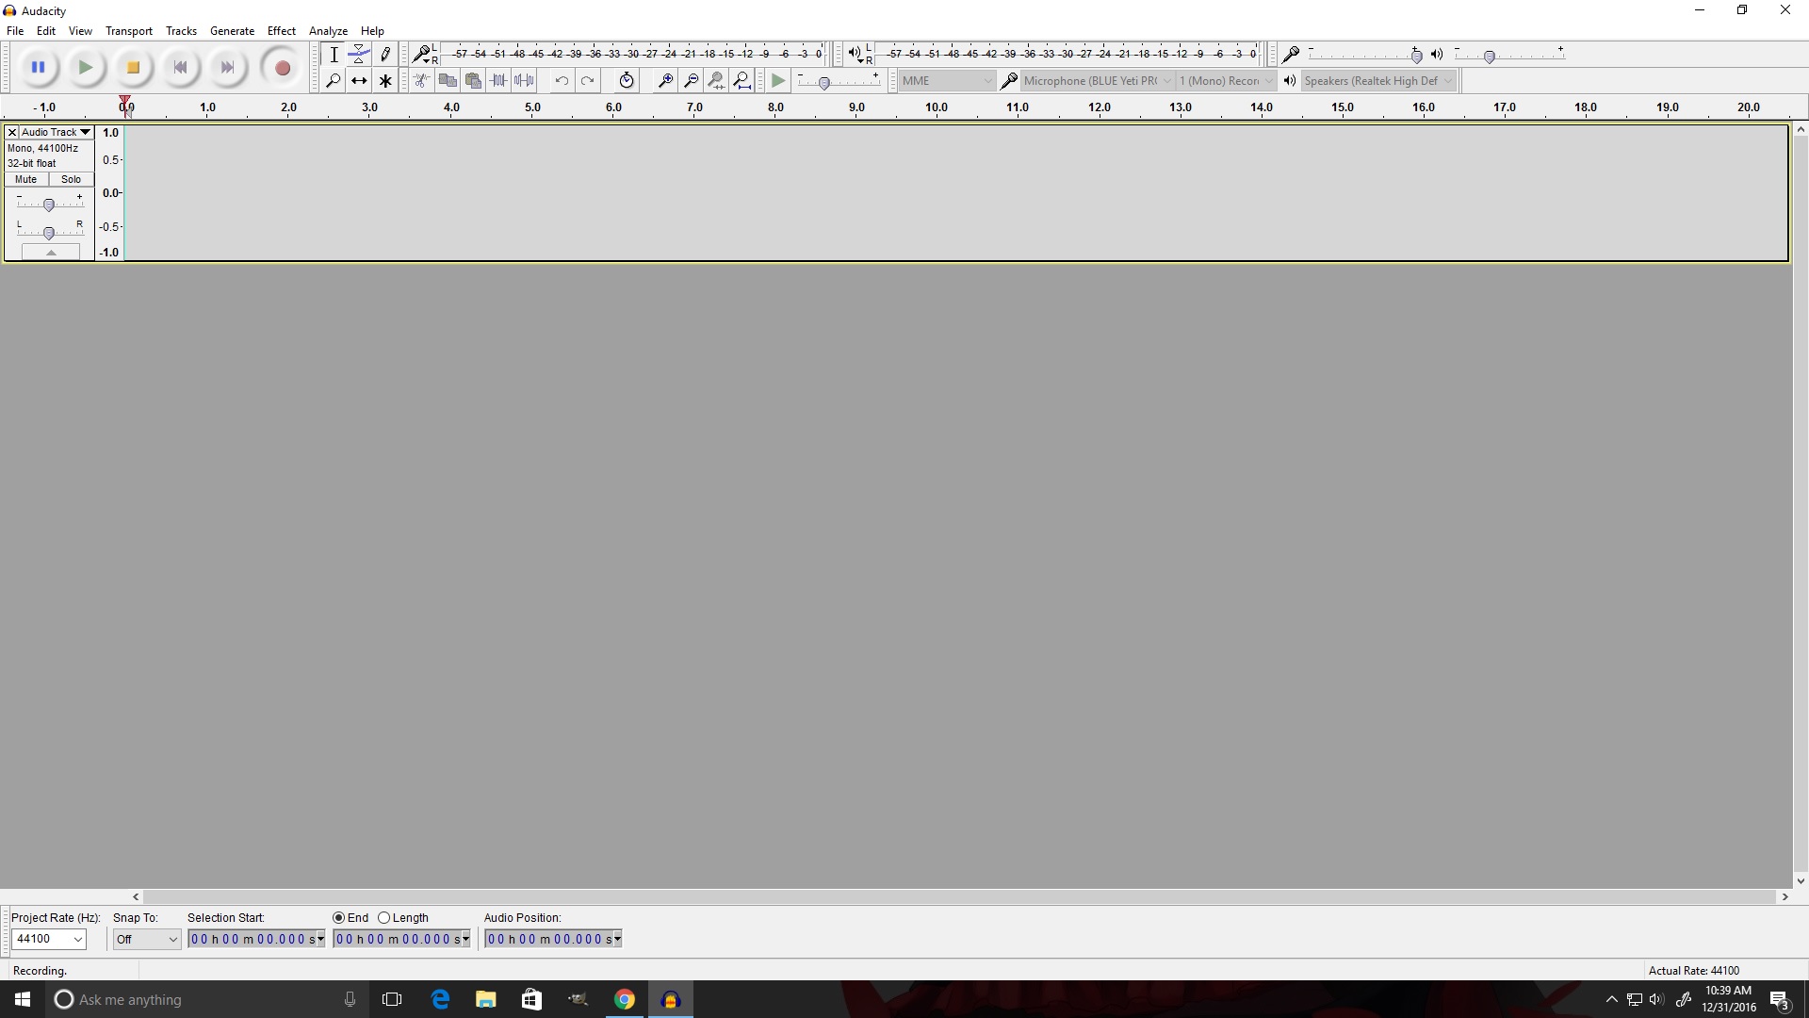
Task: Select the Length radio button
Action: (384, 917)
